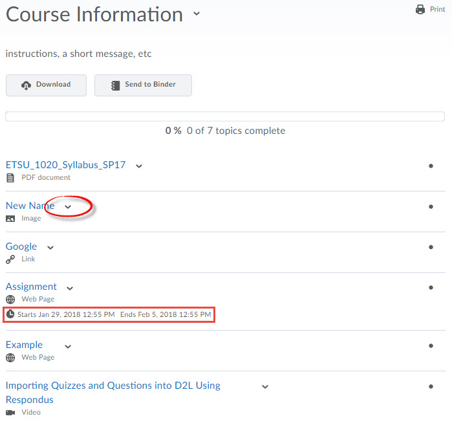
Task: Click the link icon under Google
Action: click(10, 259)
